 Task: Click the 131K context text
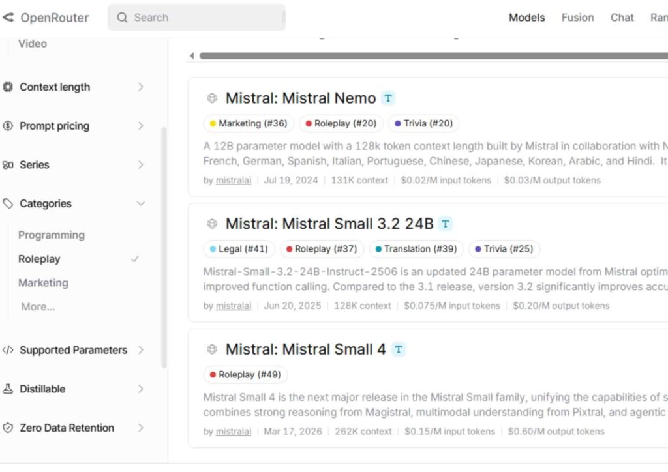(359, 181)
